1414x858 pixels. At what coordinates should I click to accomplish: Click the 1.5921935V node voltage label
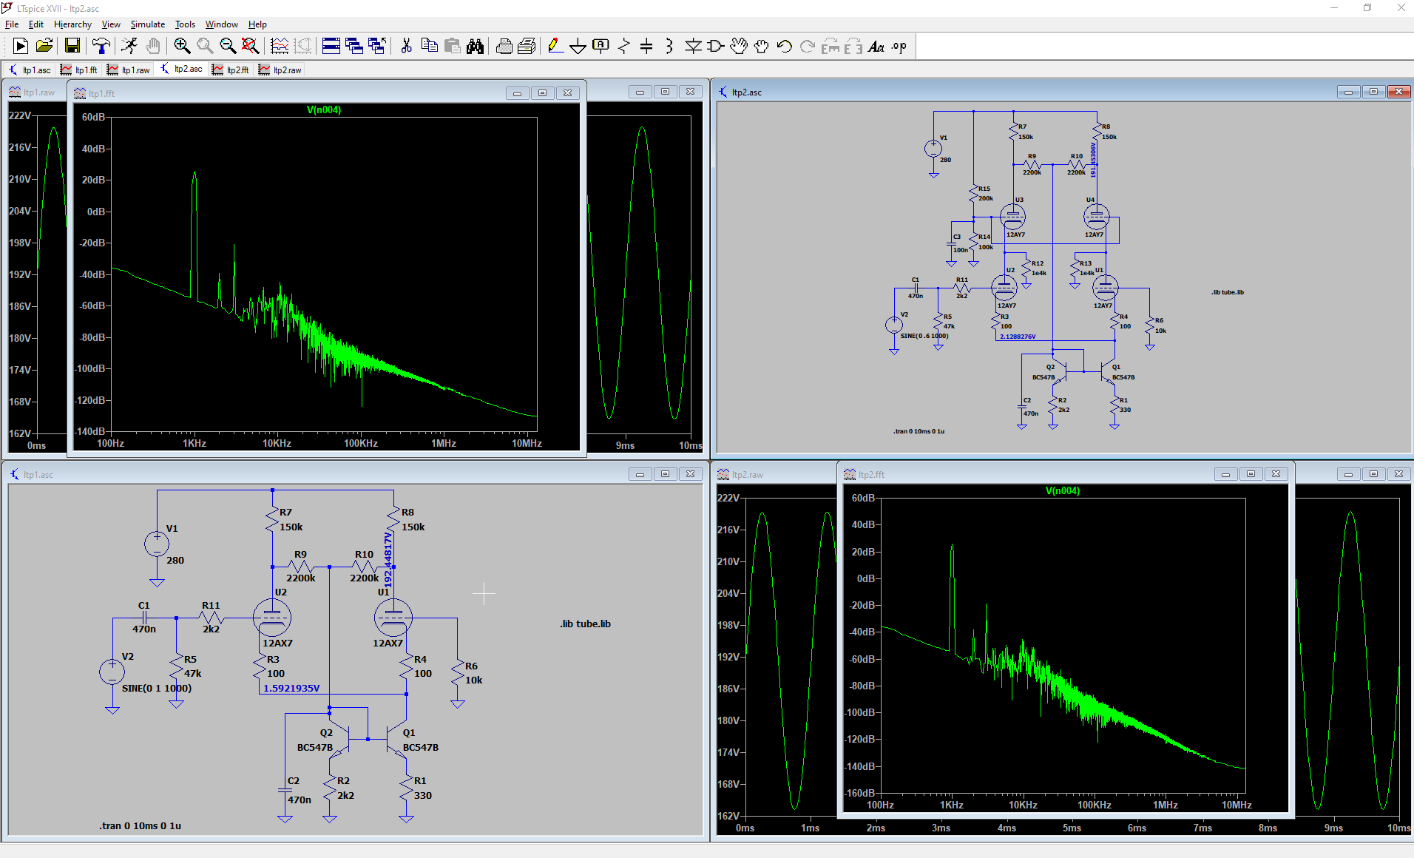coord(291,688)
